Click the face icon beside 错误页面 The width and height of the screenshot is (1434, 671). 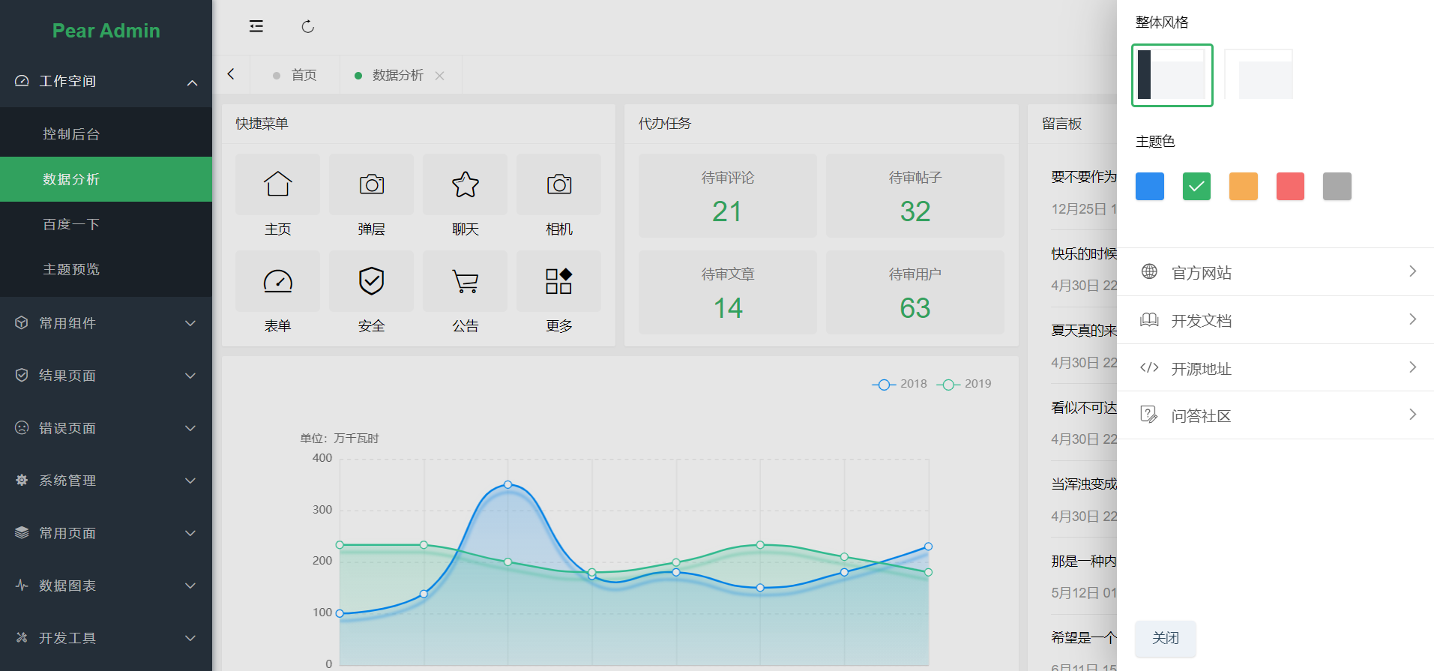[22, 428]
